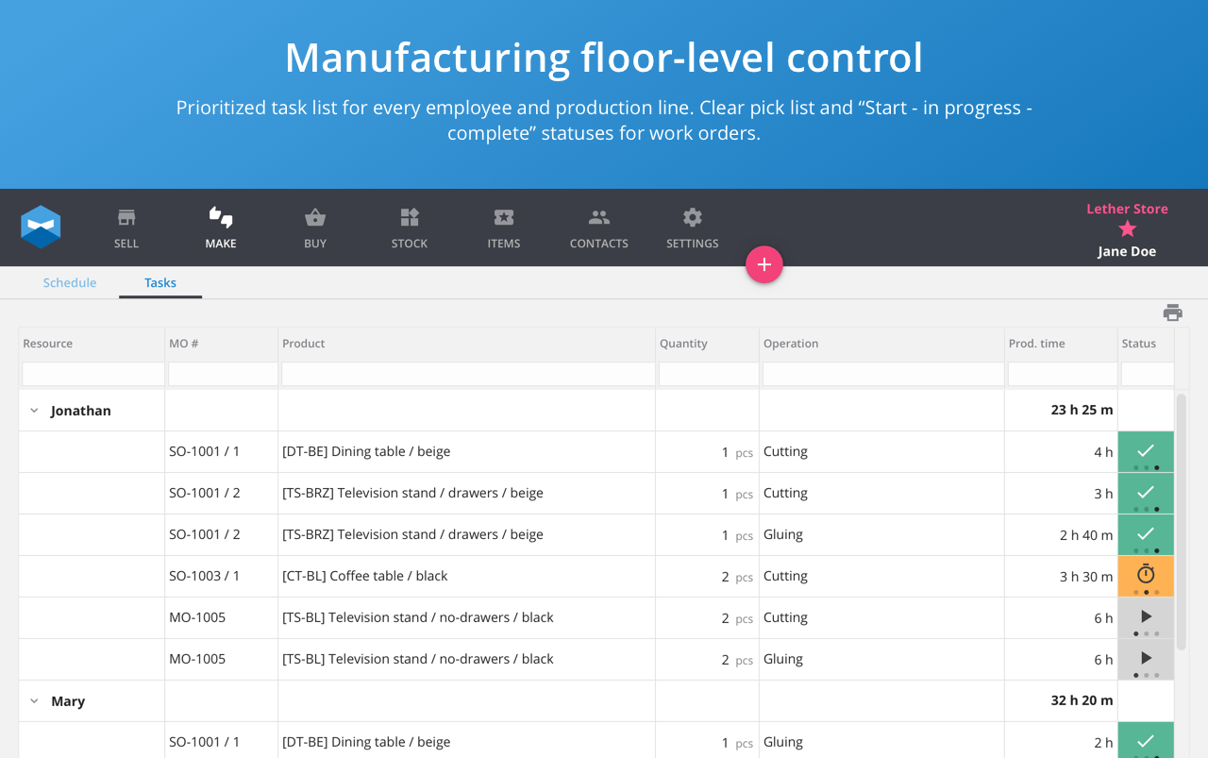Viewport: 1208px width, 758px height.
Task: Click the pink plus add button
Action: (764, 265)
